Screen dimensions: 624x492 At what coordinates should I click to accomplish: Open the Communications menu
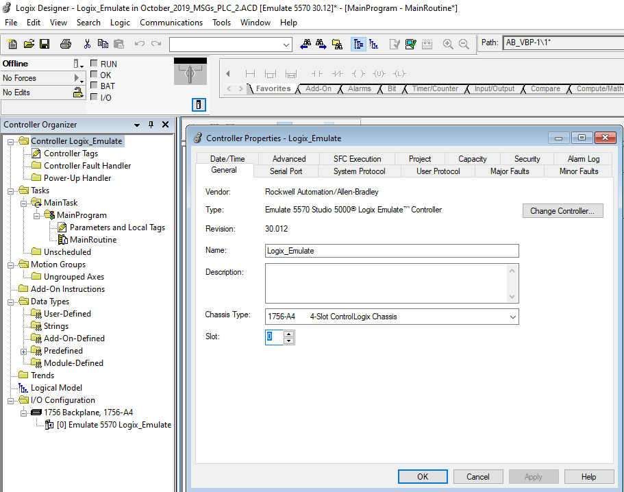[x=171, y=23]
